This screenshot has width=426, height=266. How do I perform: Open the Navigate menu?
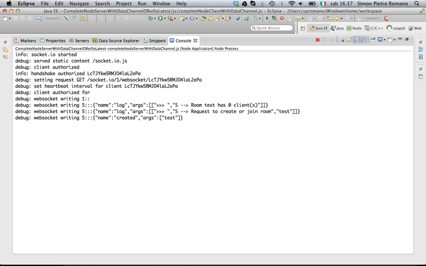click(79, 3)
